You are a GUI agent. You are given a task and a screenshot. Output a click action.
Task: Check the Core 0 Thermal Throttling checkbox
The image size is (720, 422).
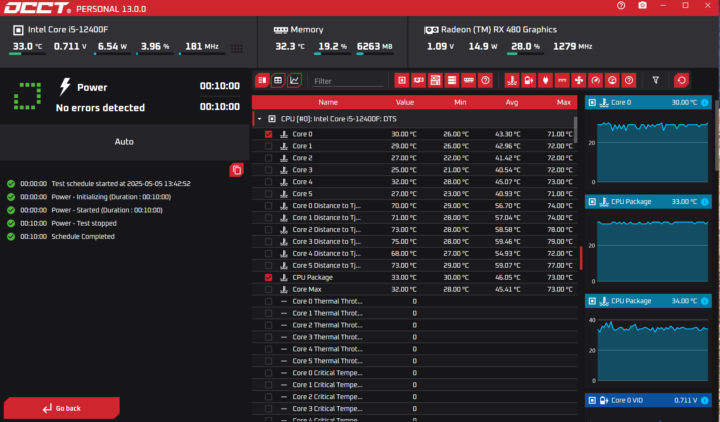pyautogui.click(x=269, y=301)
